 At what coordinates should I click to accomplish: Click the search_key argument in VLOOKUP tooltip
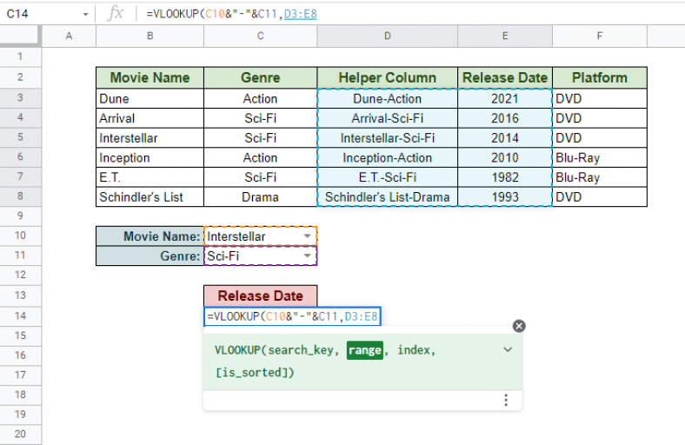pyautogui.click(x=301, y=350)
